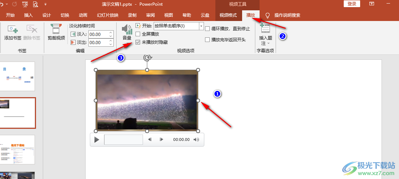
Task: Tick Rewind After Playing (播放完毕返回开头)
Action: pyautogui.click(x=208, y=40)
